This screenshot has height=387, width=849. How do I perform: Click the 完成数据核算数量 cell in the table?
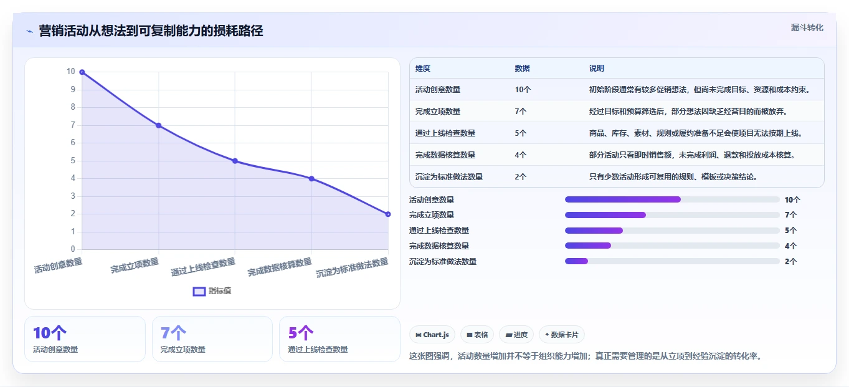(445, 155)
